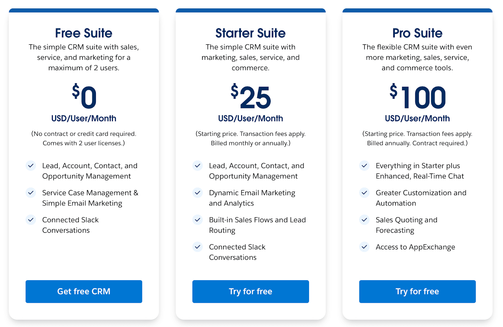Click the checkmark next to Greater Customization and Automation
This screenshot has width=503, height=327.
click(x=364, y=193)
